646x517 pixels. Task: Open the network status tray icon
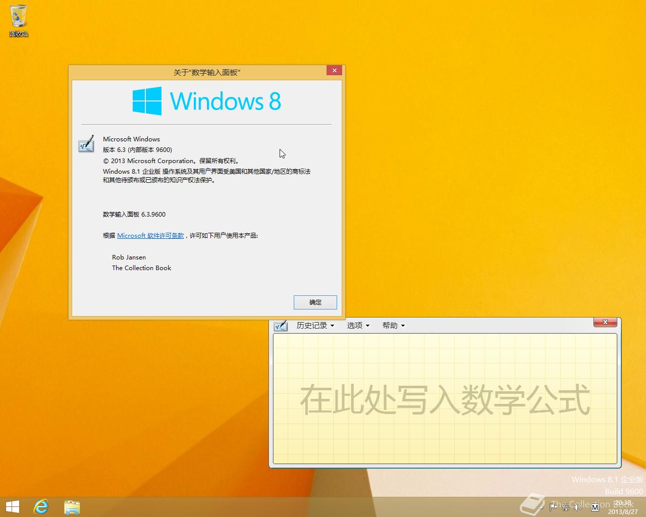click(x=566, y=507)
